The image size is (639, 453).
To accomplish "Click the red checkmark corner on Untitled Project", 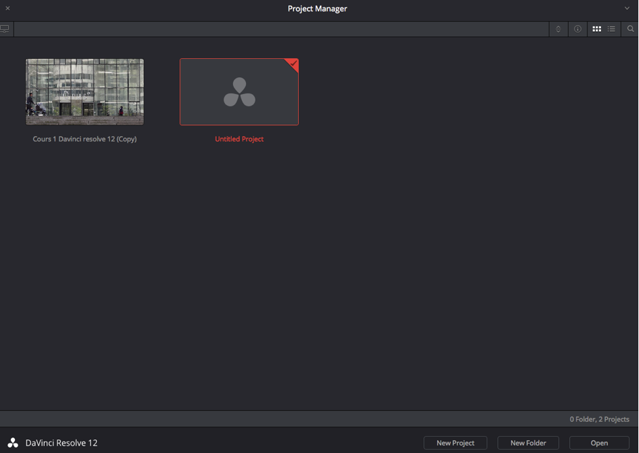I will pos(293,64).
